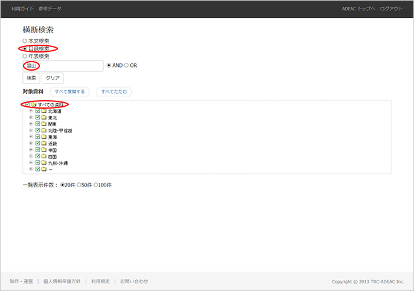Click the 北海道 folder icon
Screen dimensions: 414x291
click(43, 111)
